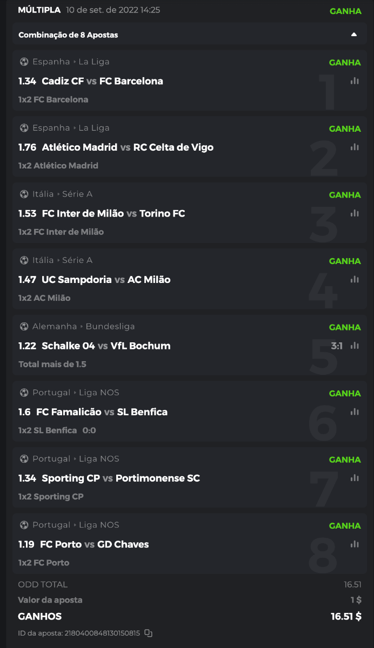Click the 3:1 score on Schalke match

pos(337,346)
